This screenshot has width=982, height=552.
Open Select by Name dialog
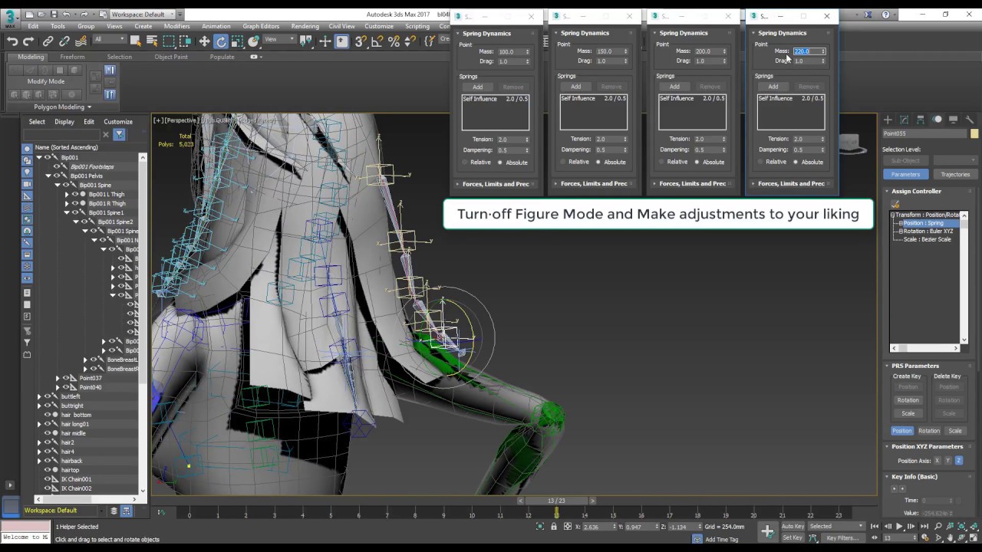[x=153, y=41]
